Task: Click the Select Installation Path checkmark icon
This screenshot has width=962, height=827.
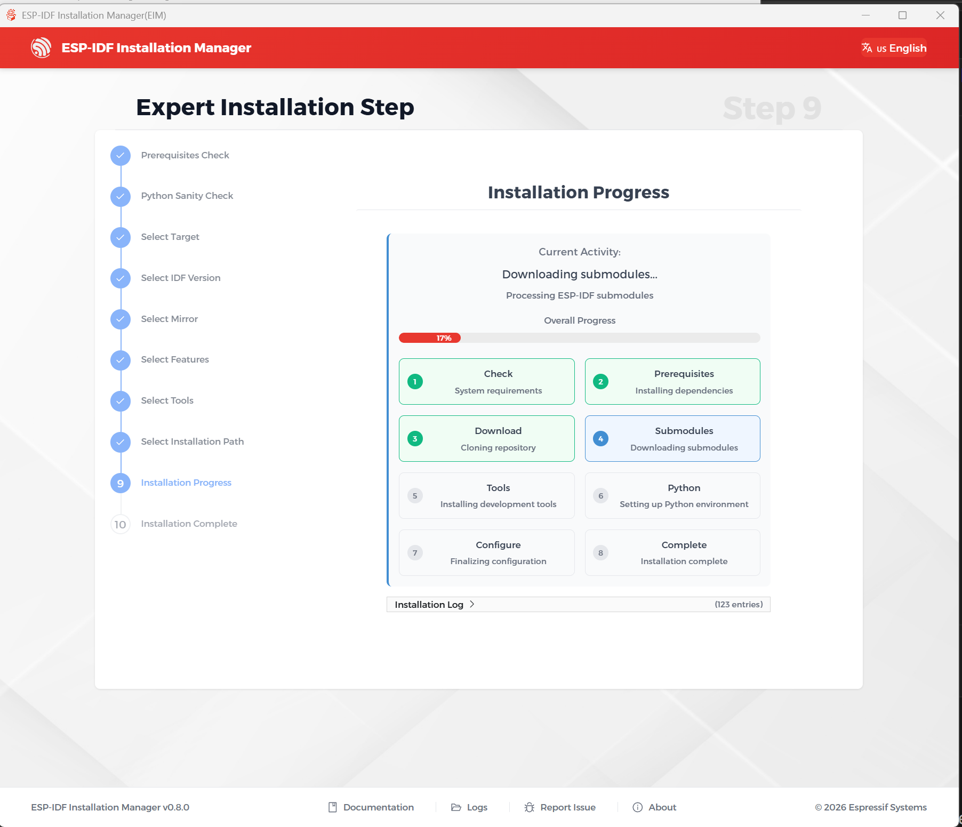Action: [121, 442]
